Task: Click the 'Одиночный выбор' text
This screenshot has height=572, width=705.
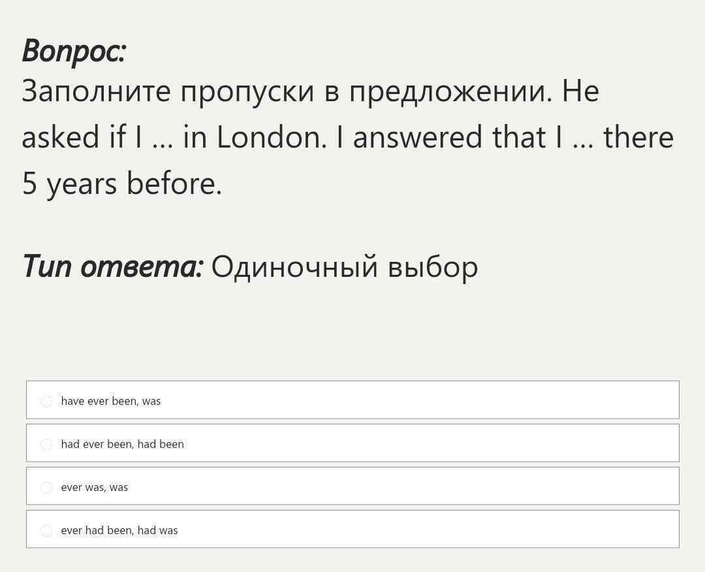Action: [345, 267]
